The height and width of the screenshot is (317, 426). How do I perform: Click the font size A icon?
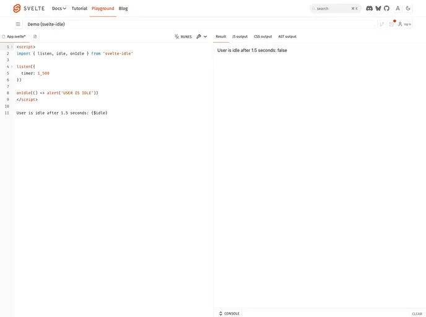coord(398,9)
